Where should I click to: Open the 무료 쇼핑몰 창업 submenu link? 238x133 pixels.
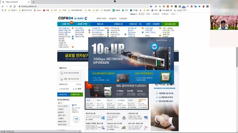click(64, 28)
